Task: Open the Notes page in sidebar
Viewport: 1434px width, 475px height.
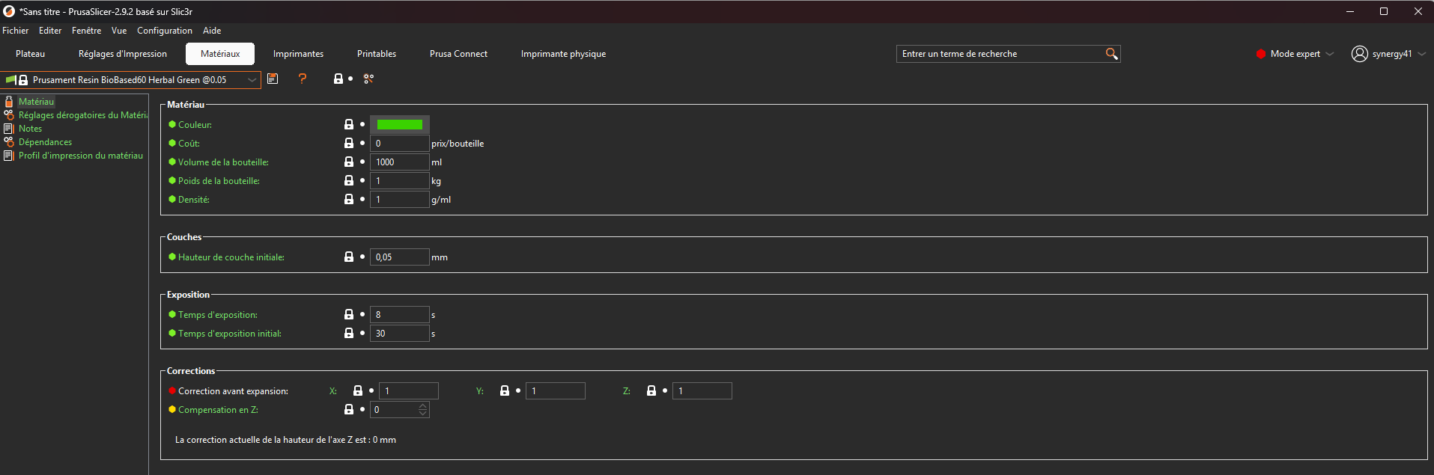Action: [x=30, y=129]
